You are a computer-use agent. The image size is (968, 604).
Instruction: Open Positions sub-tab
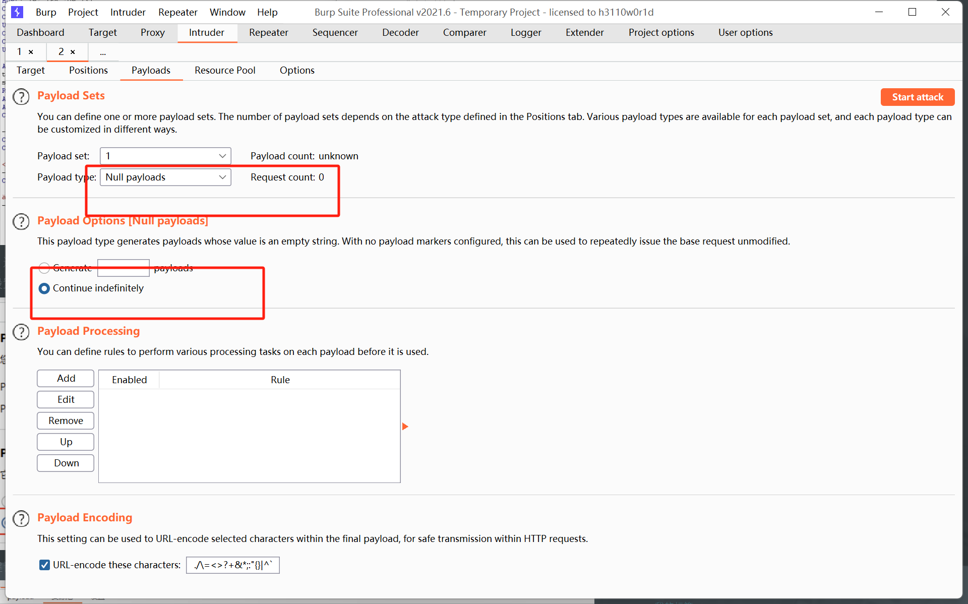88,70
